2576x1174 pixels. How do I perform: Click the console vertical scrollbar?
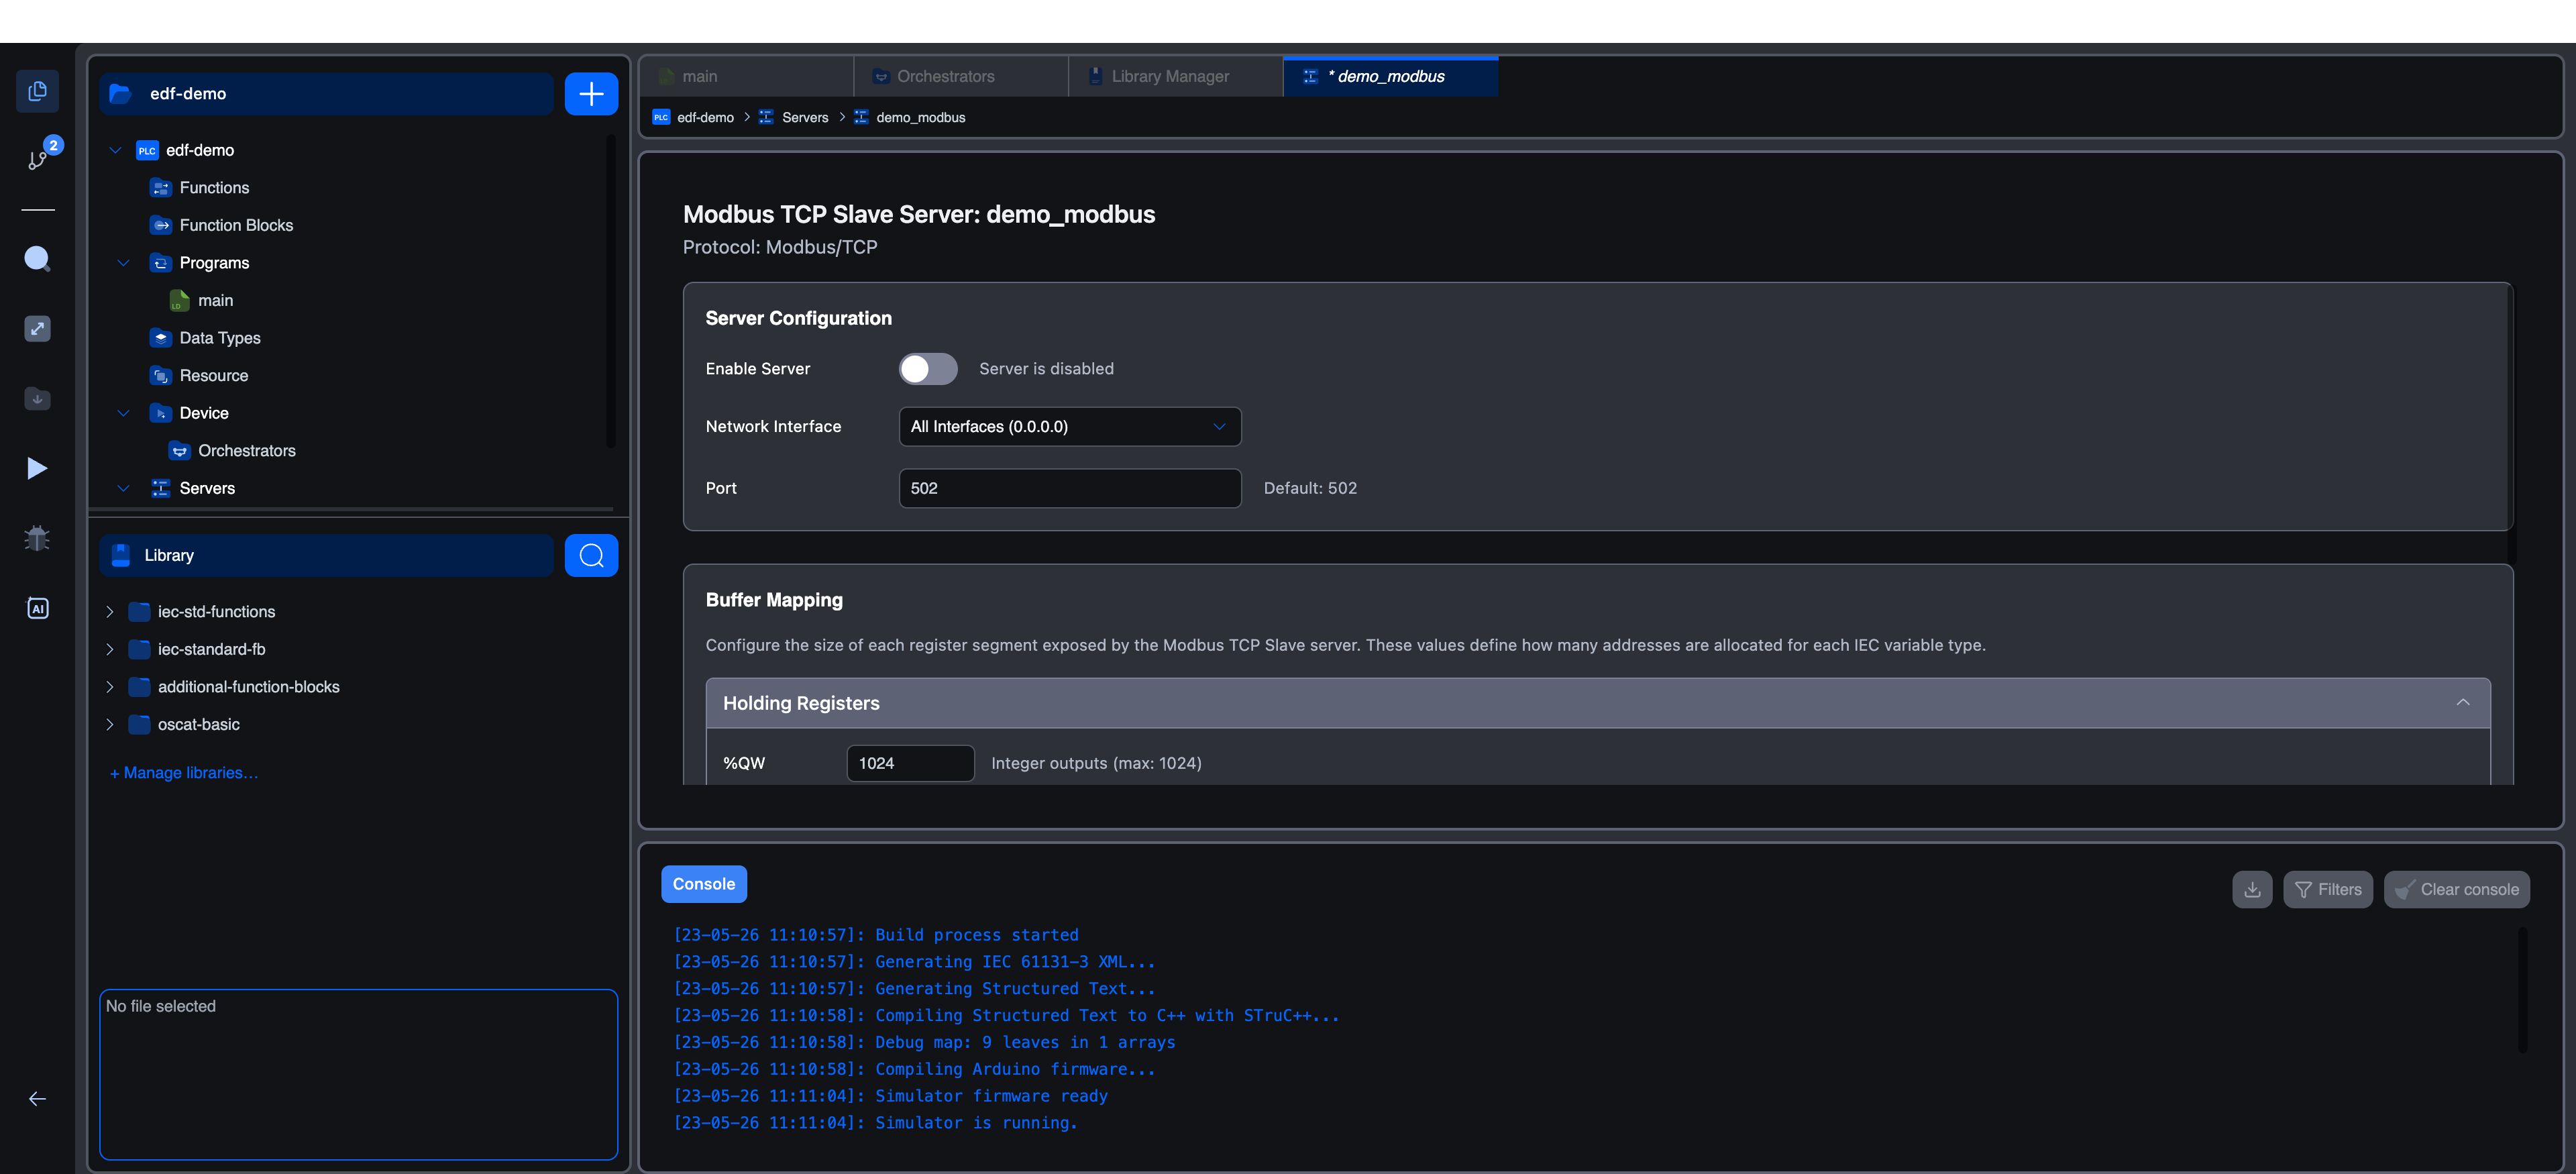pos(2522,990)
